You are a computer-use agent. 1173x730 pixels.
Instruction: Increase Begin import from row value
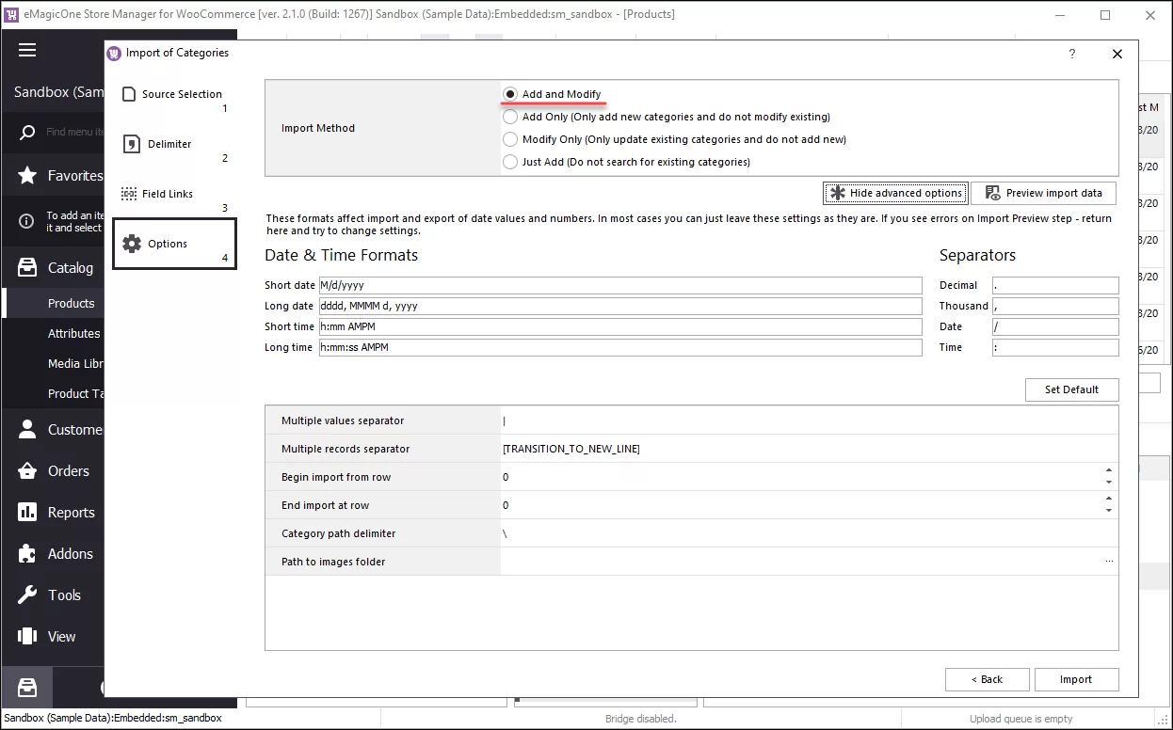pos(1111,472)
